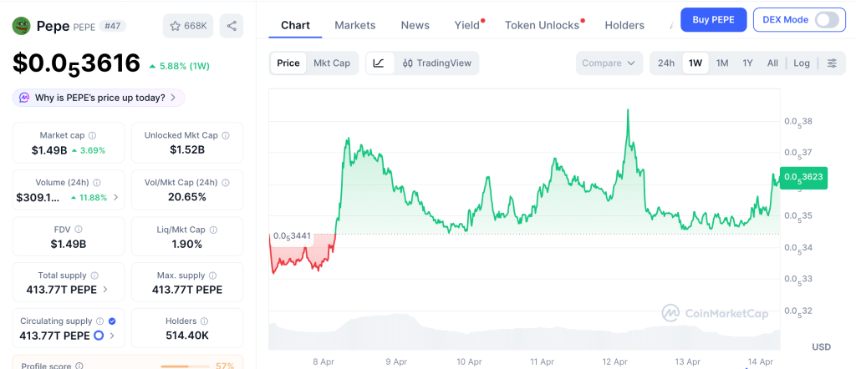The image size is (856, 369).
Task: Click the star watchlist 668K button
Action: (187, 26)
